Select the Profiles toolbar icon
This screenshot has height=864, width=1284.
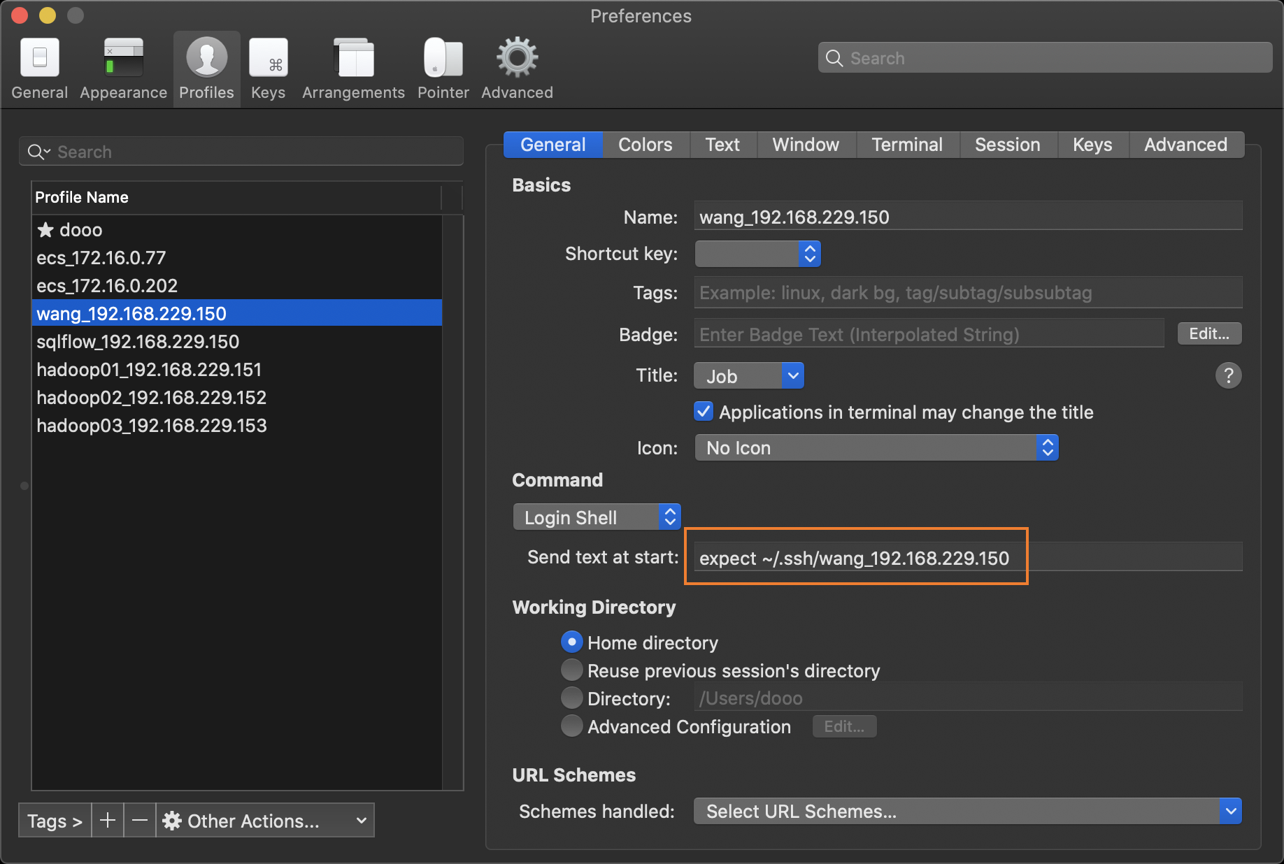click(x=206, y=66)
